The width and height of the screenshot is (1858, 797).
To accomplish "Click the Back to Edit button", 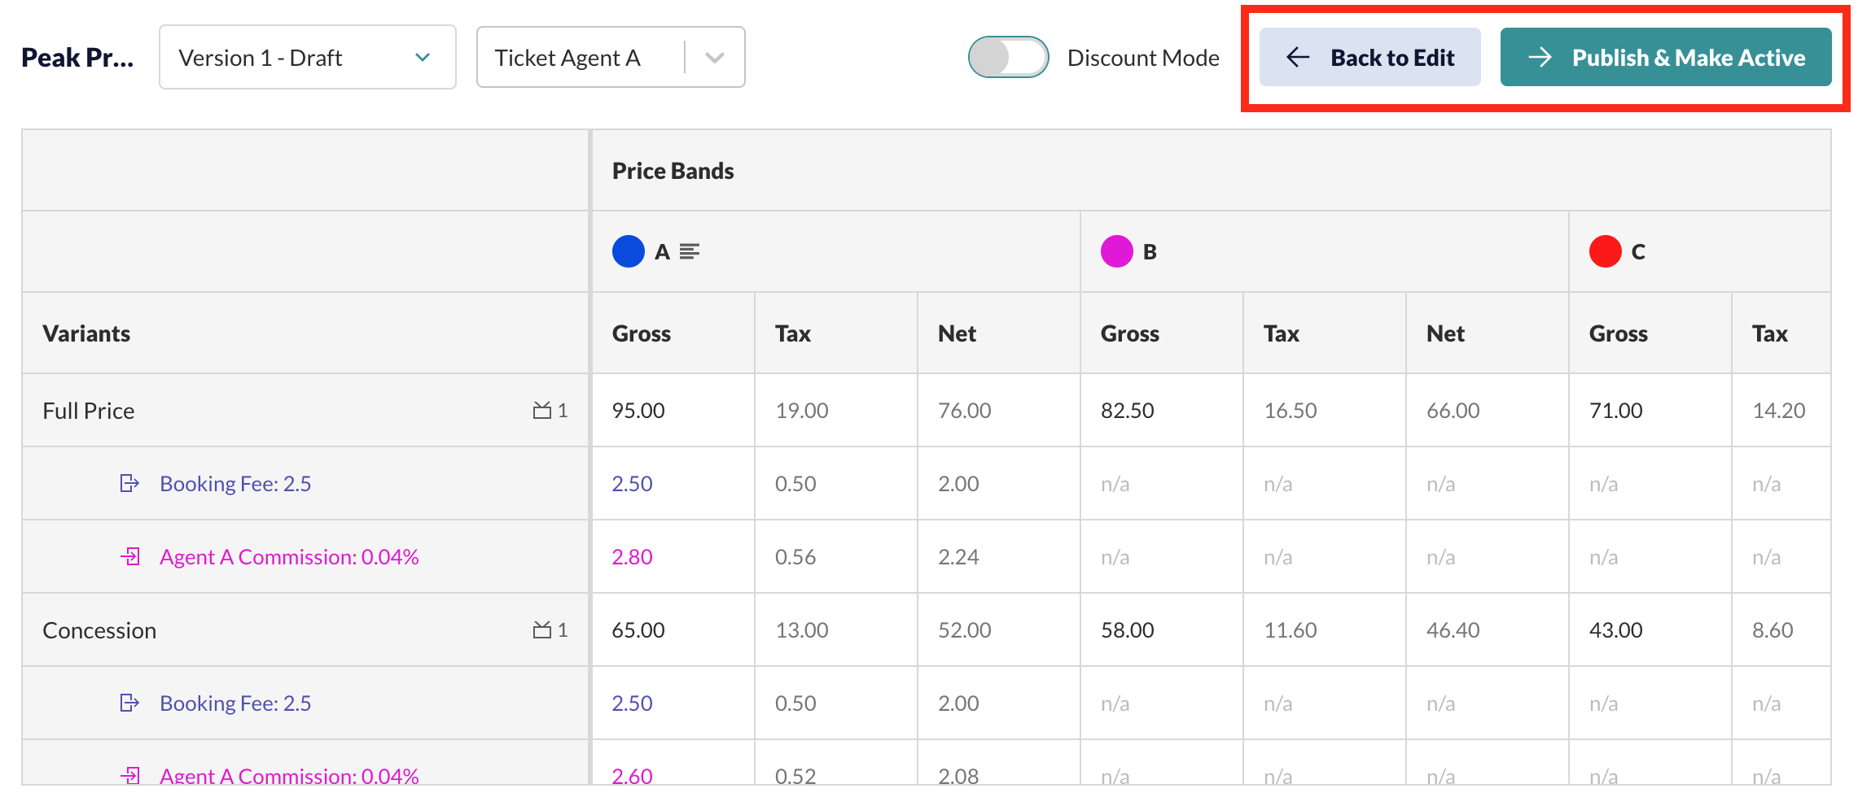I will point(1369,58).
